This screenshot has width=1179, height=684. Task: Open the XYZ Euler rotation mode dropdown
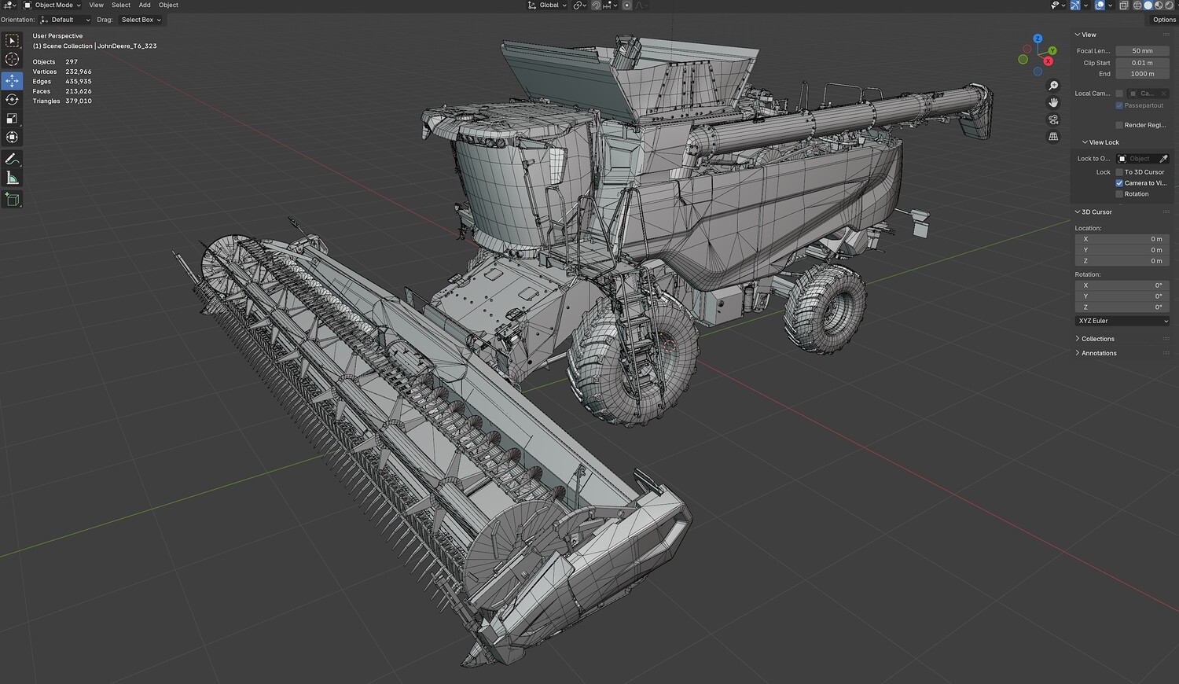[1122, 321]
